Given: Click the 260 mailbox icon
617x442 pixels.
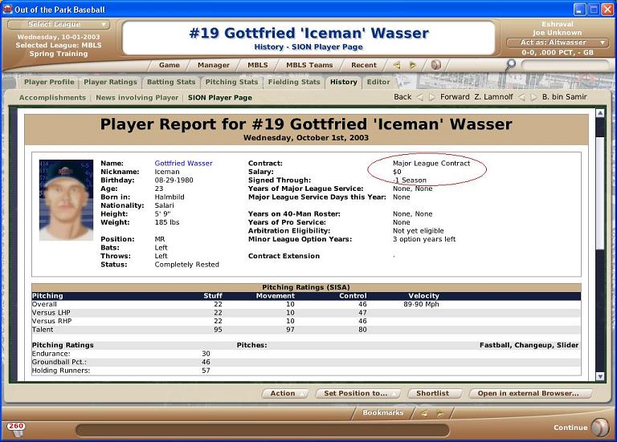Looking at the screenshot, I should click(x=15, y=428).
